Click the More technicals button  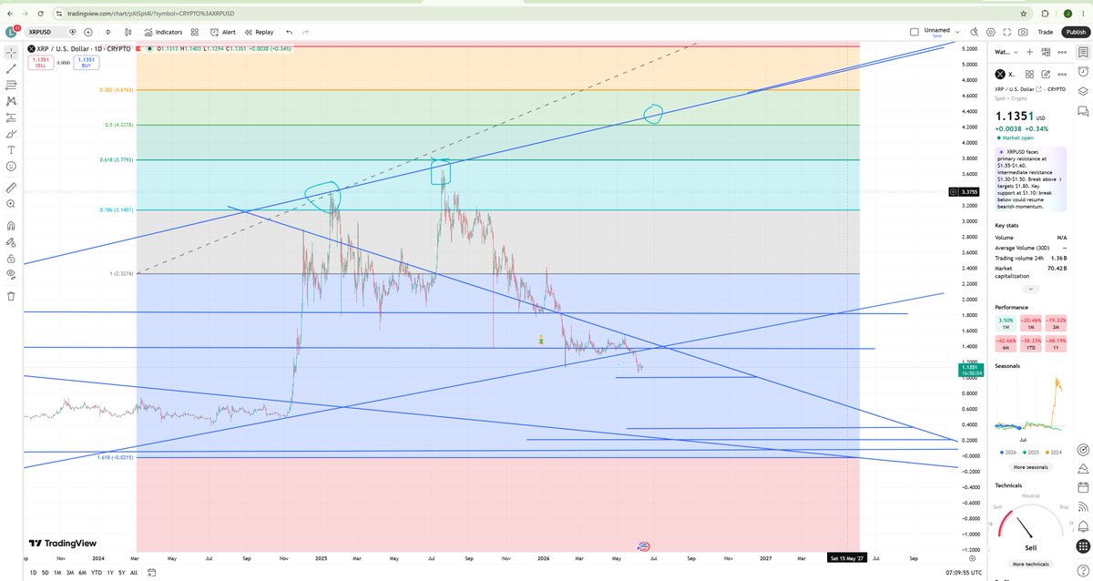point(1030,565)
